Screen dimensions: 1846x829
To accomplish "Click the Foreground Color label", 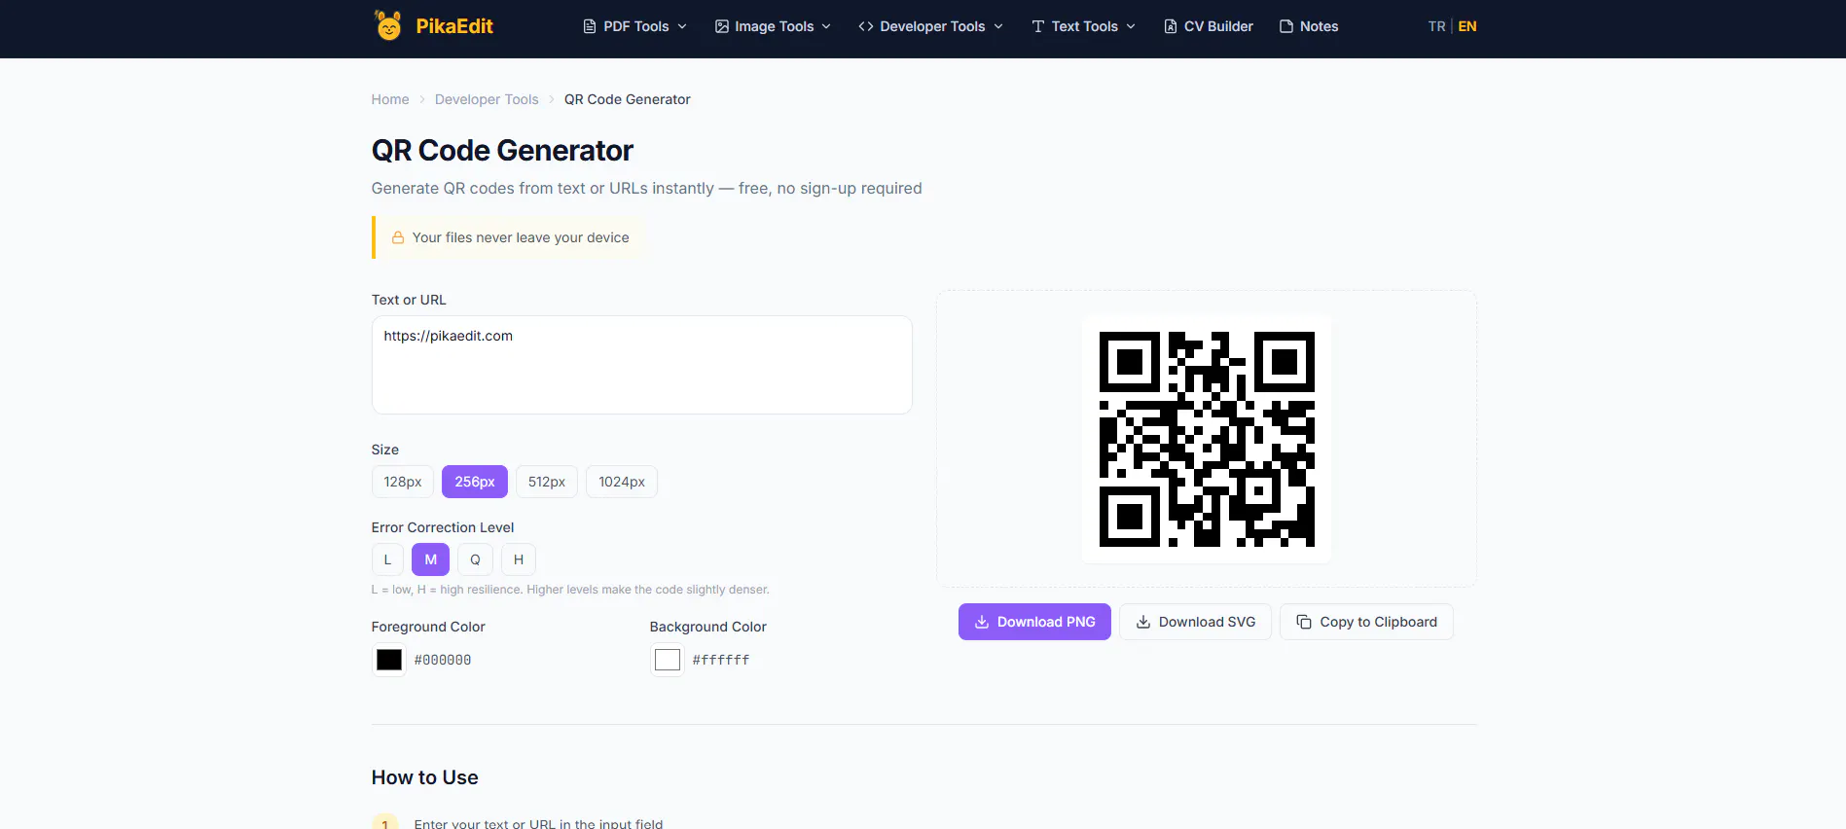I will pyautogui.click(x=428, y=627).
